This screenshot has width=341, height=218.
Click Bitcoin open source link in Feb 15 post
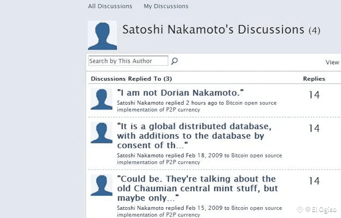(x=256, y=208)
